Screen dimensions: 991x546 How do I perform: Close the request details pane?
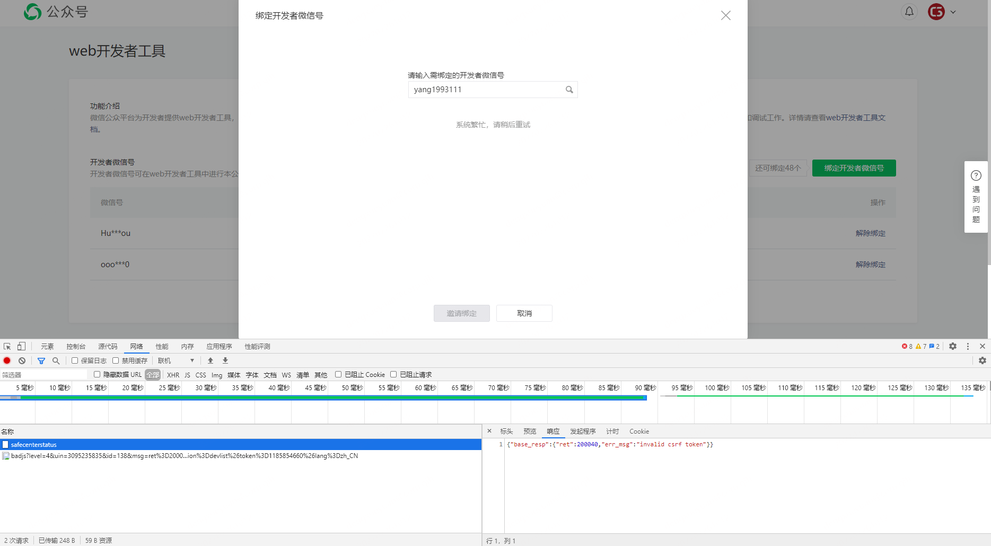point(489,431)
